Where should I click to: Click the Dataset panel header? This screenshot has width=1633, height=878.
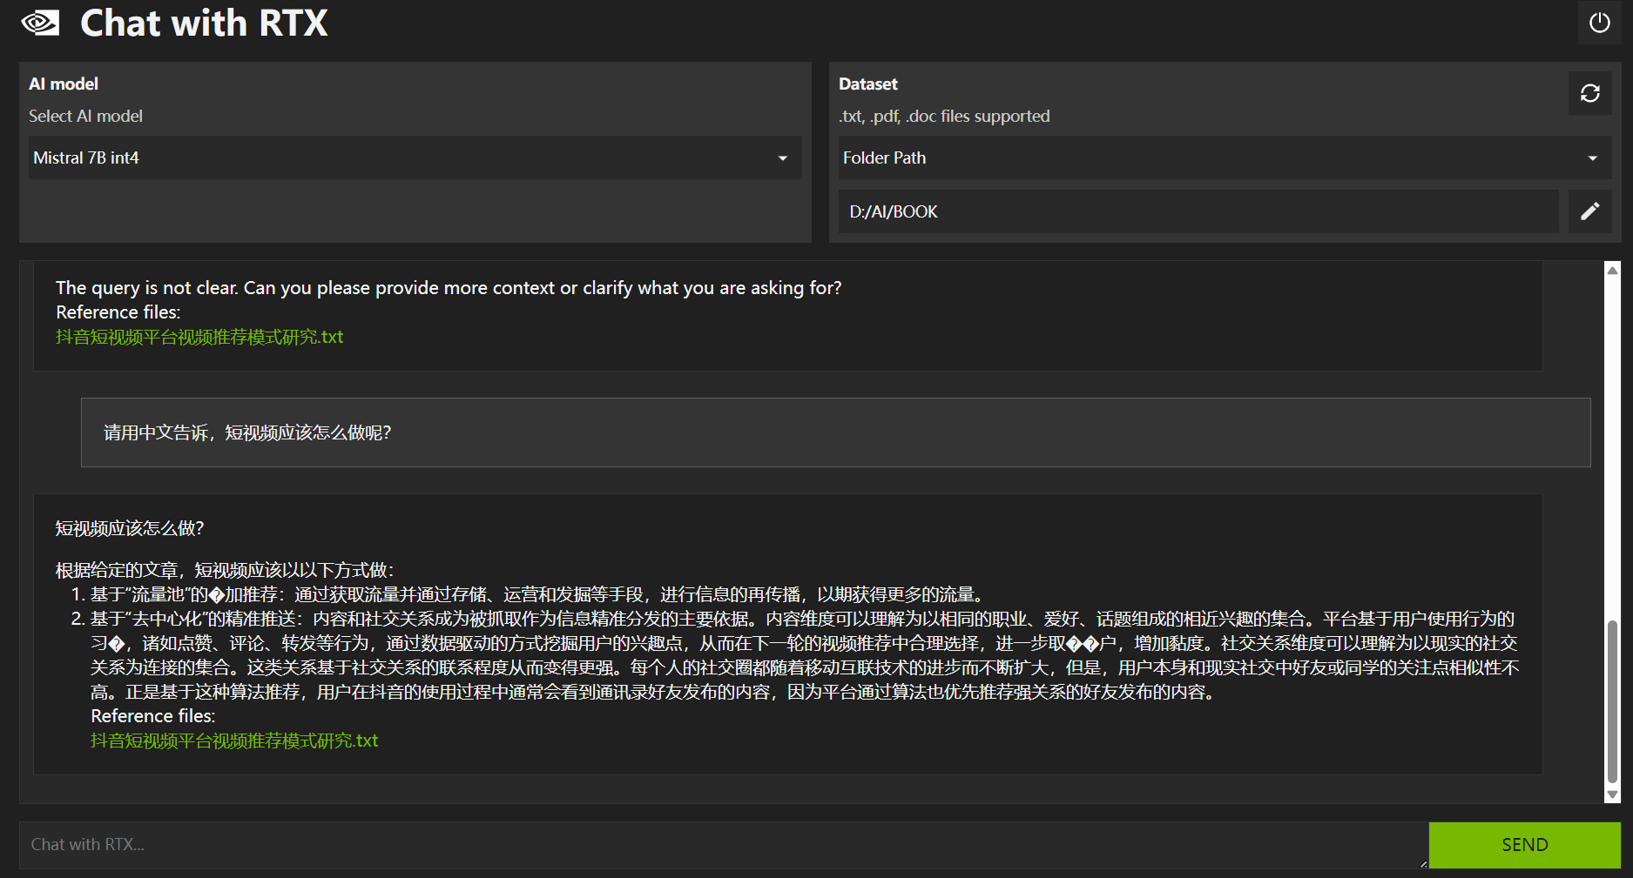[x=868, y=84]
